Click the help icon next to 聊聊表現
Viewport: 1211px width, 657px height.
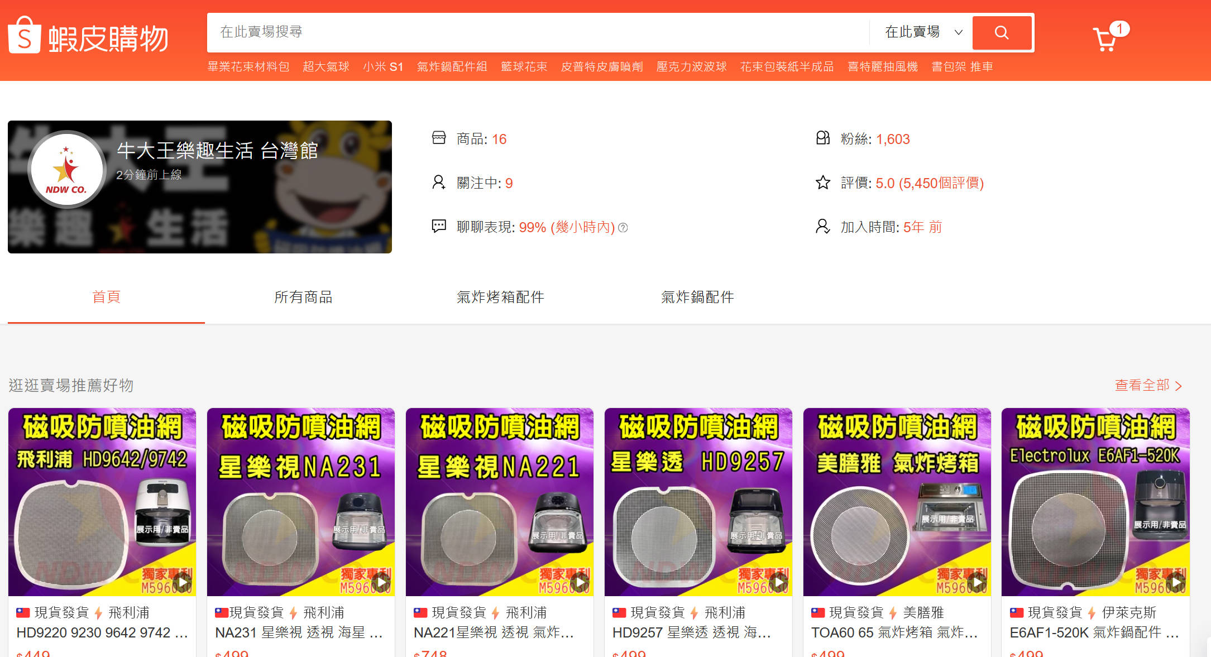tap(623, 228)
